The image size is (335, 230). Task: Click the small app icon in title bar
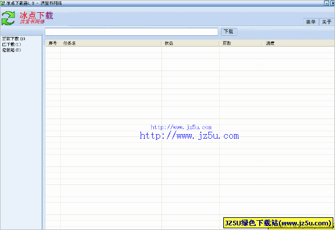2,3
